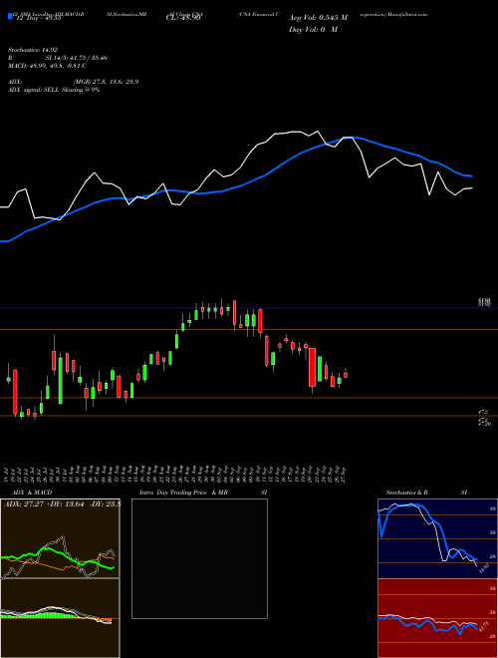Click the ManufaSutra.com watermark link
Screen dimensions: 498x658
(x=406, y=14)
